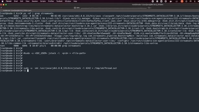Open the View menu
The image size is (199, 112).
point(27,1)
